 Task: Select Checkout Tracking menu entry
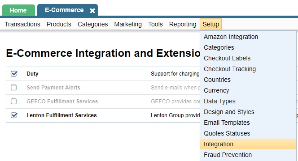248,69
